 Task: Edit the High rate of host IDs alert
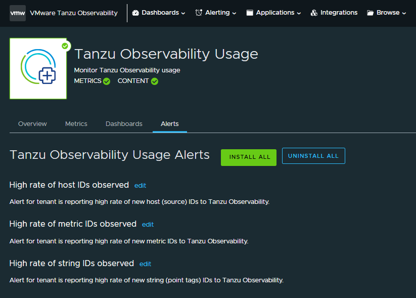pyautogui.click(x=140, y=186)
